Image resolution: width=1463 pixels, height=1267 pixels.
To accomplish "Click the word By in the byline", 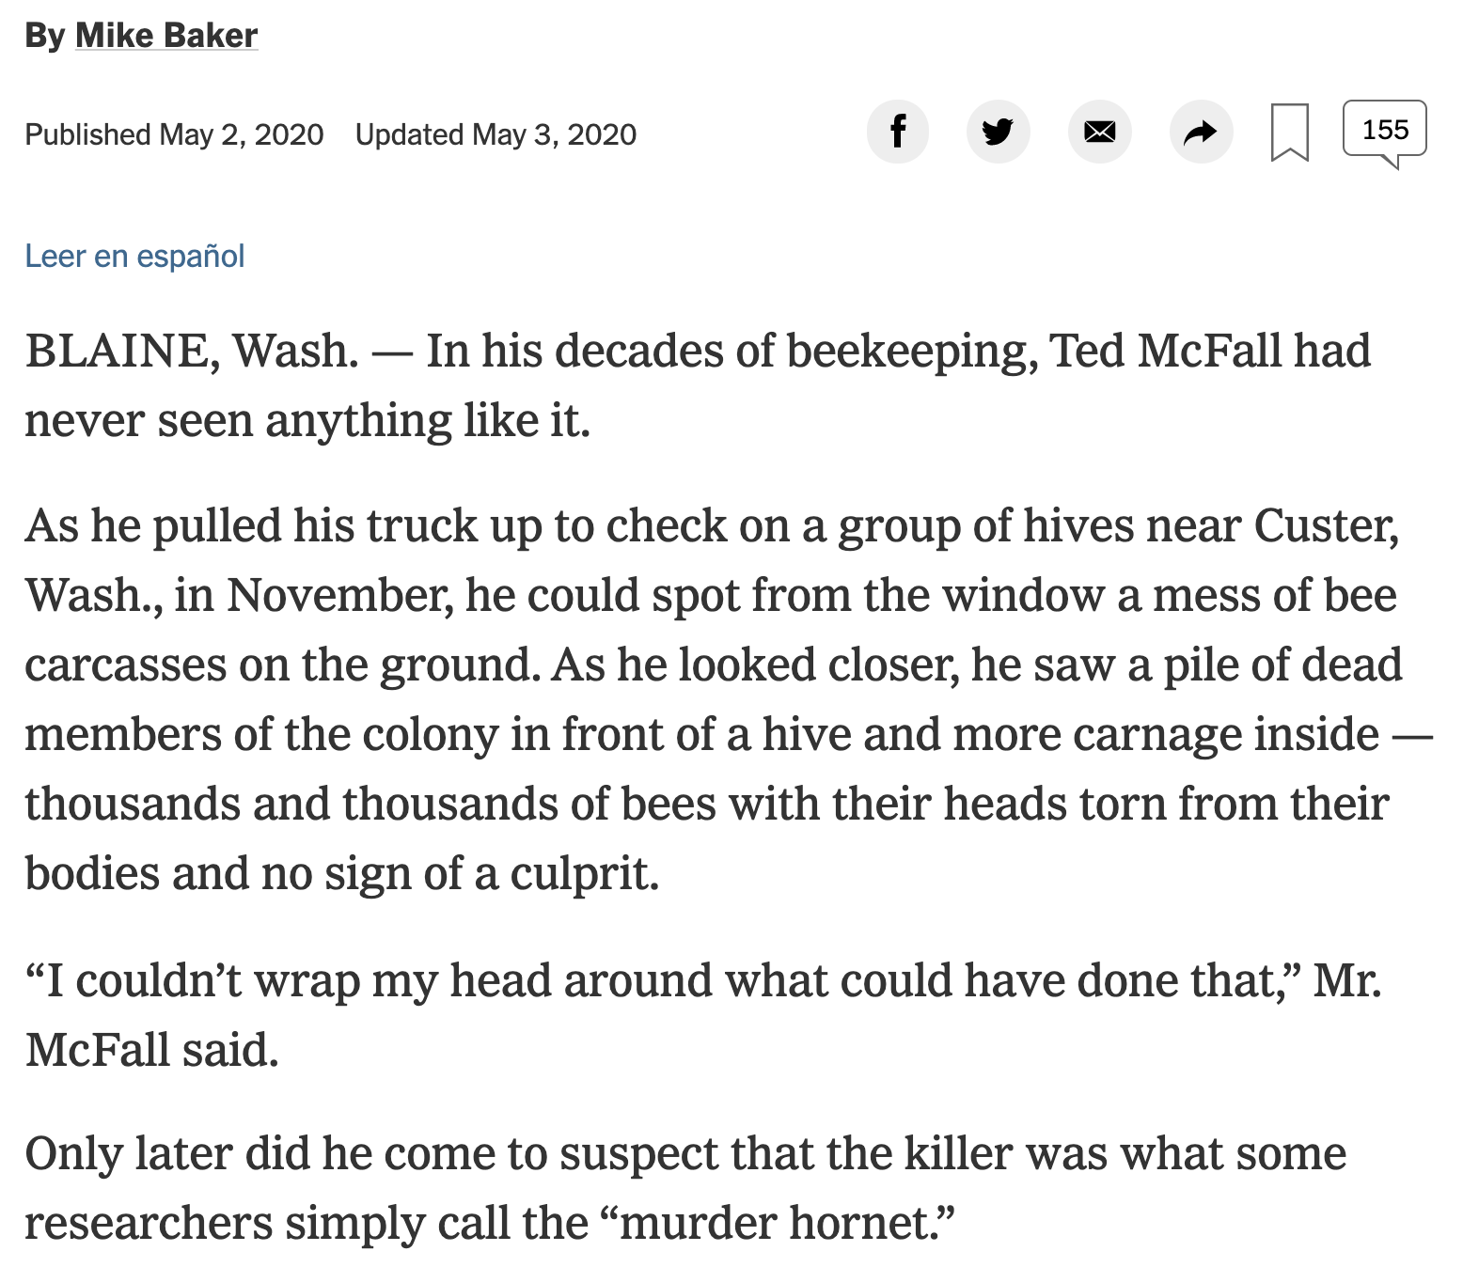I will point(44,36).
